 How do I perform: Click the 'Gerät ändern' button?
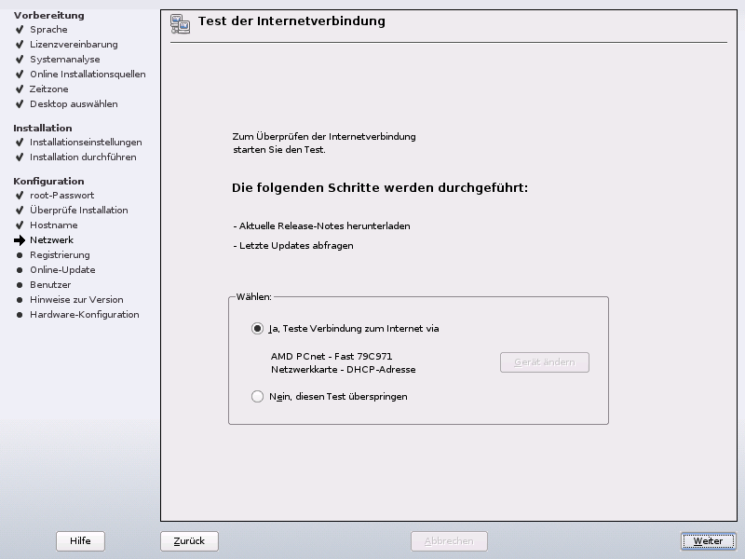tap(545, 362)
